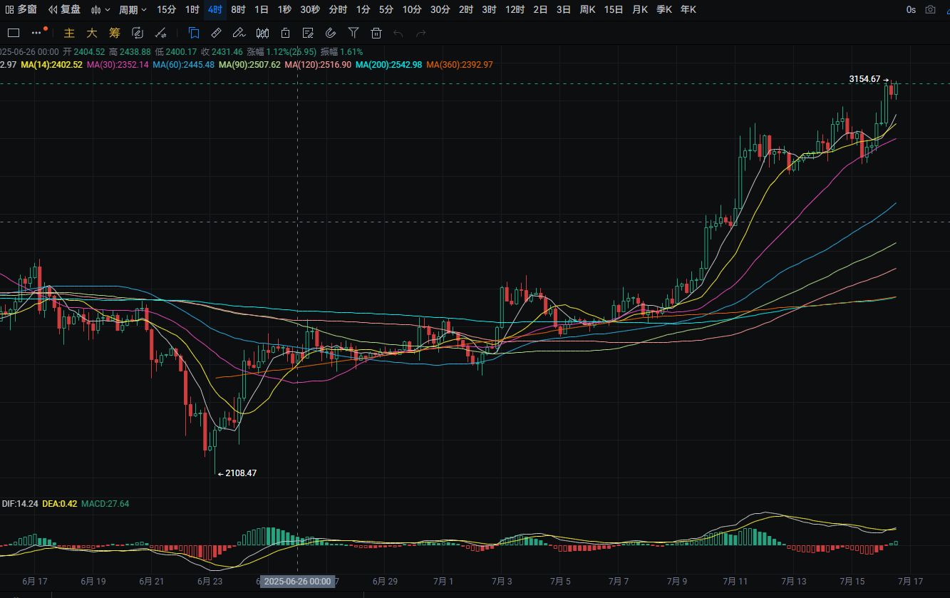
Task: Open the chart type dropdown
Action: pos(100,10)
